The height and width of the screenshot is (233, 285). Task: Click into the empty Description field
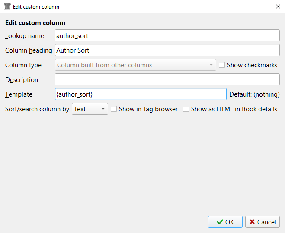pos(167,80)
